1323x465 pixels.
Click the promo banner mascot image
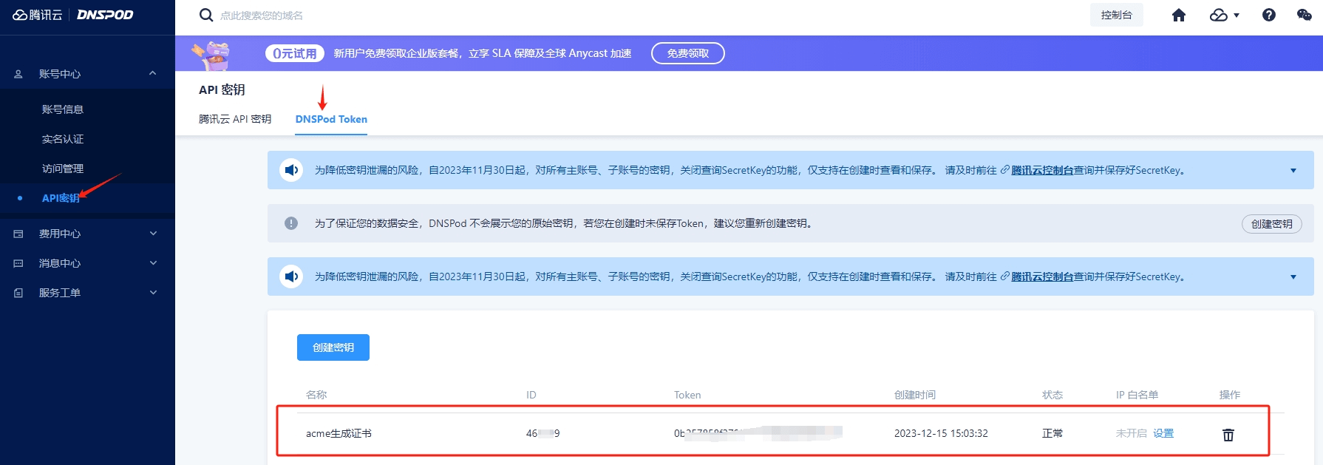pos(211,55)
